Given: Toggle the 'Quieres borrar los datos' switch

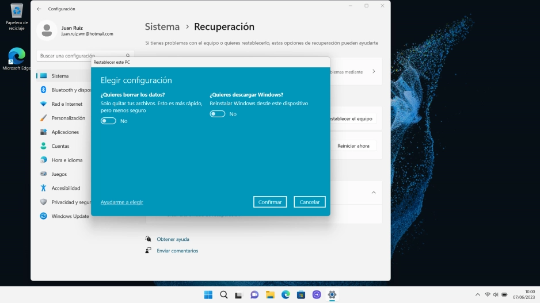Looking at the screenshot, I should pyautogui.click(x=108, y=121).
